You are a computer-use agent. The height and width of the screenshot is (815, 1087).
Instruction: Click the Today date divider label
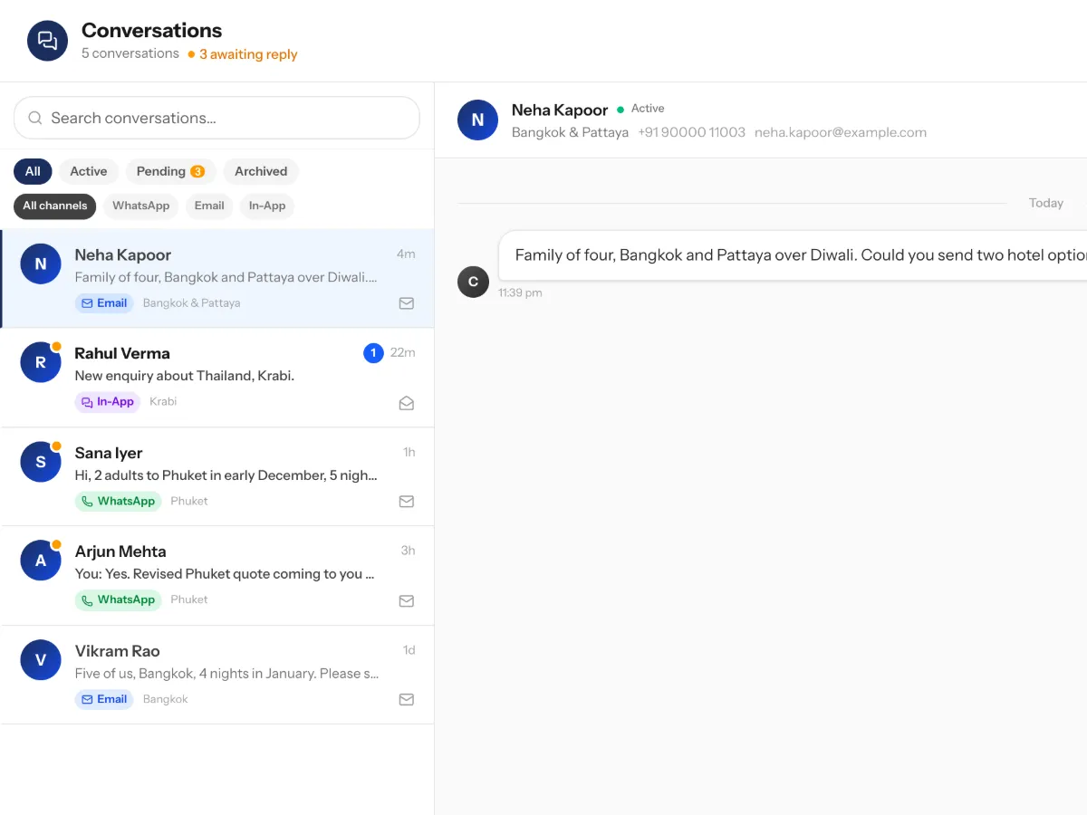point(1046,203)
